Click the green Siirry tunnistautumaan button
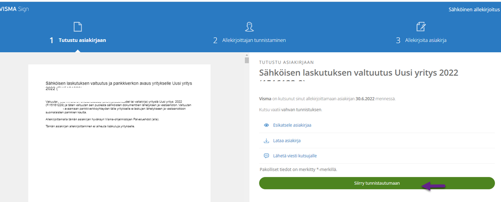 (377, 183)
